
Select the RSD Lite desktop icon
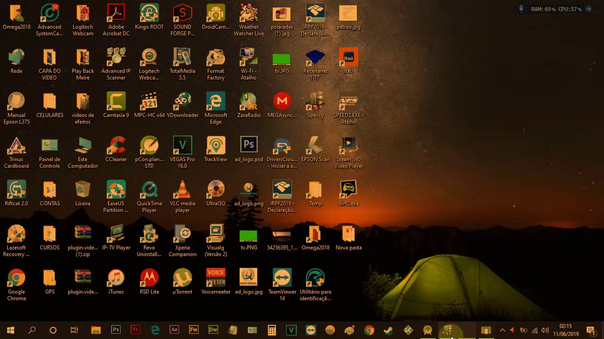[149, 282]
